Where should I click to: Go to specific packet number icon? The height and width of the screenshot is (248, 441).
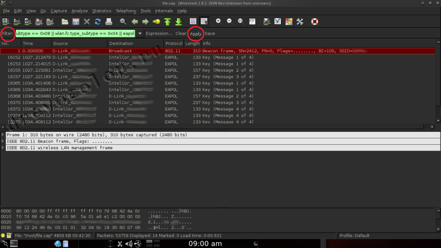pos(156,22)
